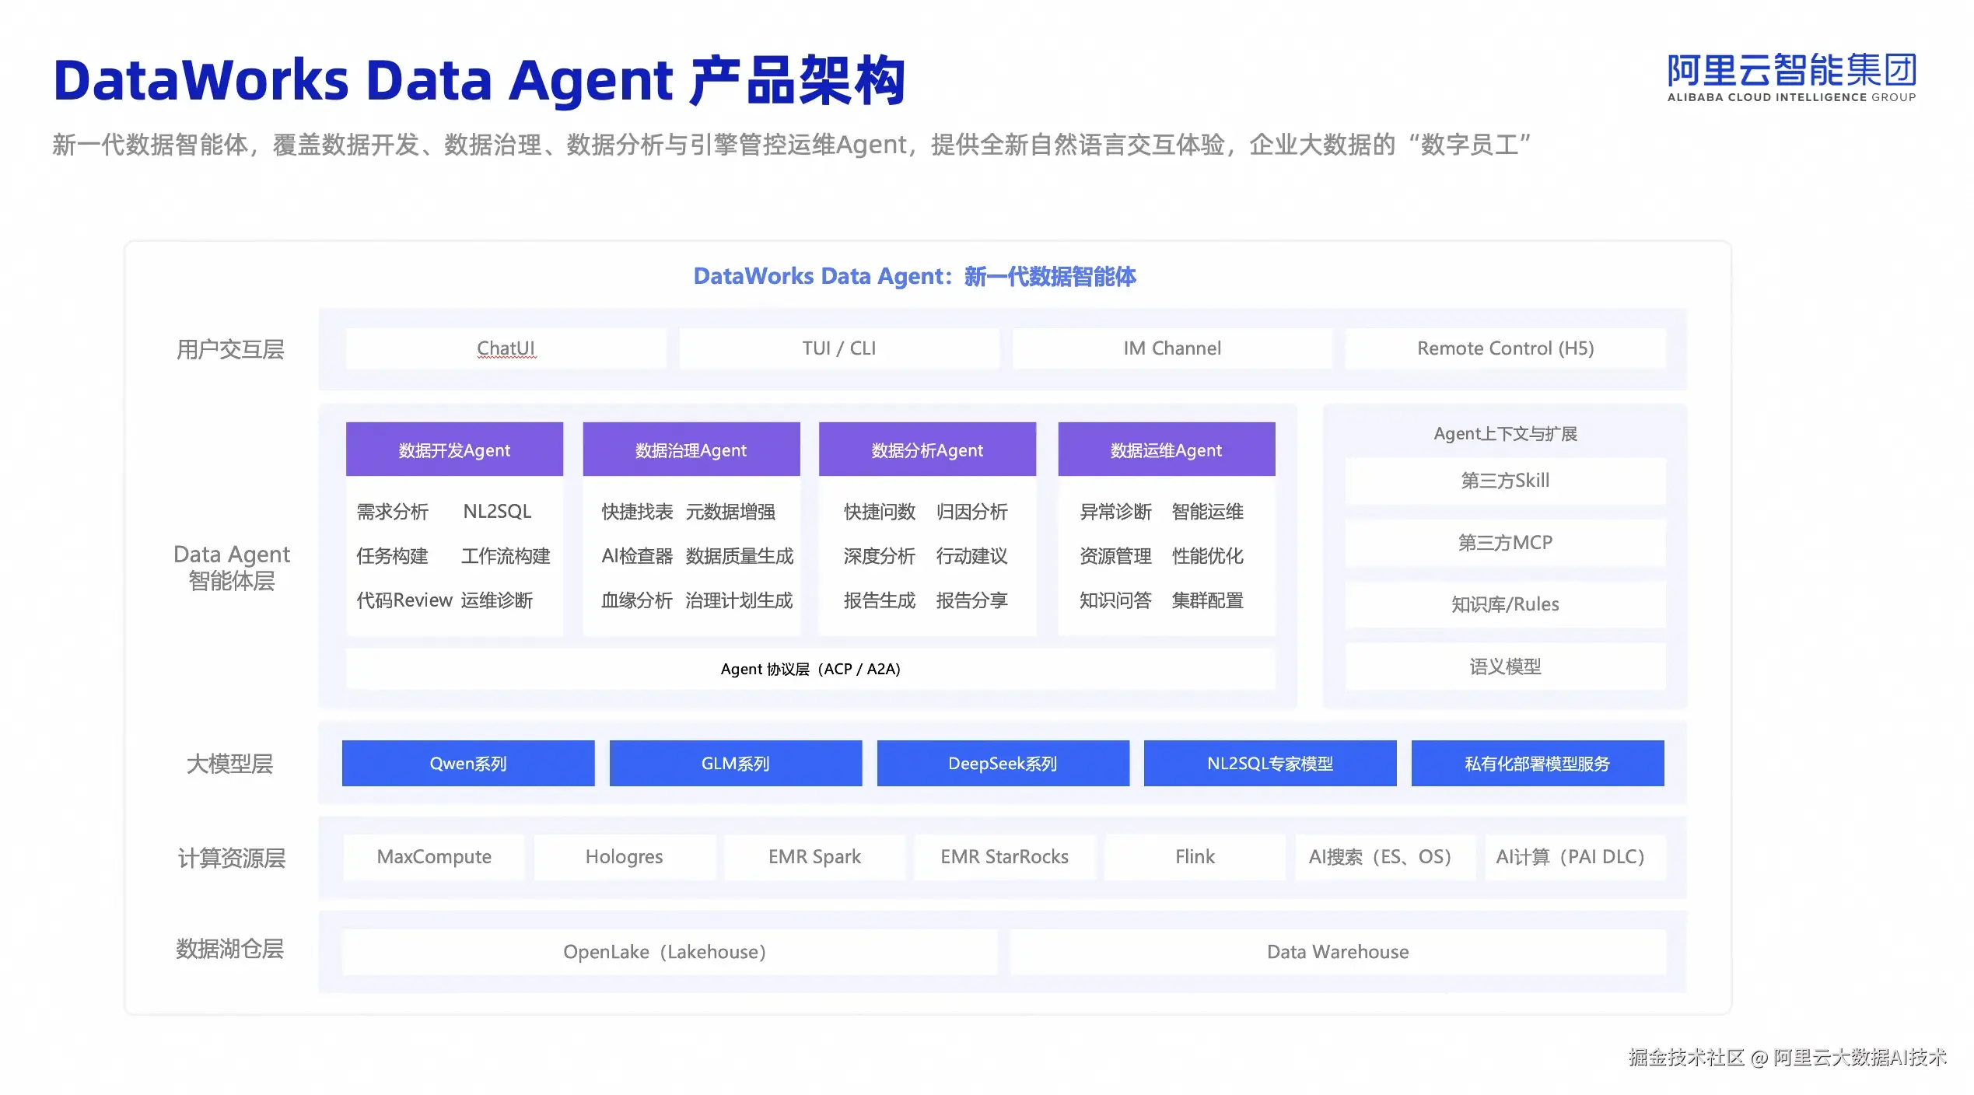This screenshot has width=1974, height=1095.
Task: Click the 阿里云智能集团 logo
Action: (1791, 78)
